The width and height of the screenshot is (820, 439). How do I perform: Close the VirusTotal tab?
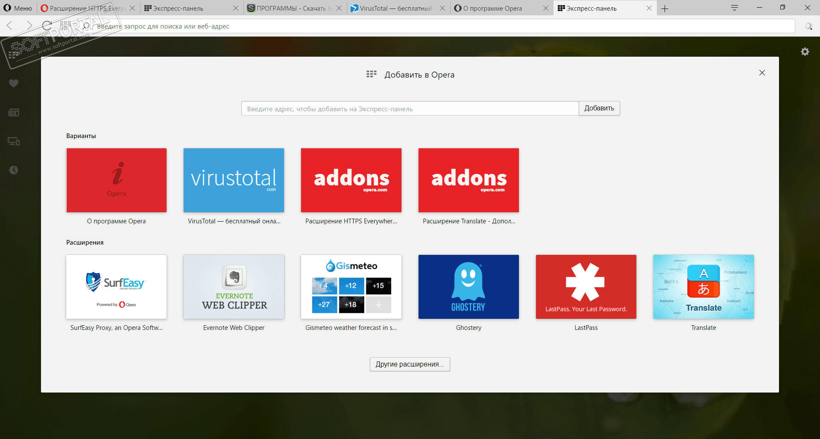coord(442,8)
